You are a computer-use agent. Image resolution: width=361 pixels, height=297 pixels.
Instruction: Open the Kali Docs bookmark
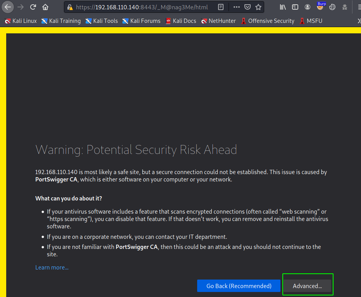[180, 21]
